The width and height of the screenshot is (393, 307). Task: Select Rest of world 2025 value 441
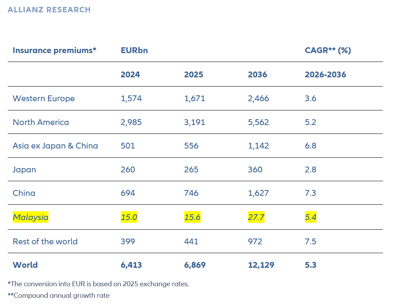coord(191,242)
